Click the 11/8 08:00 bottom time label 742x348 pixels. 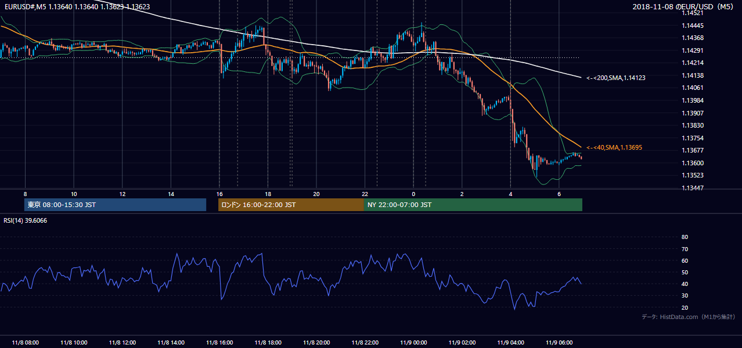click(26, 343)
